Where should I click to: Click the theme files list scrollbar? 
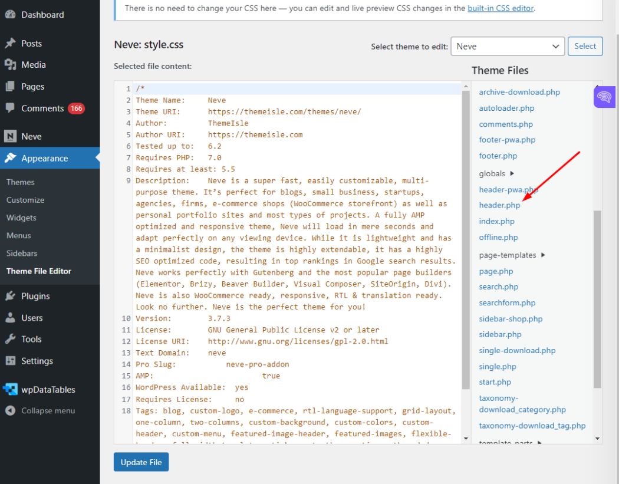click(597, 295)
